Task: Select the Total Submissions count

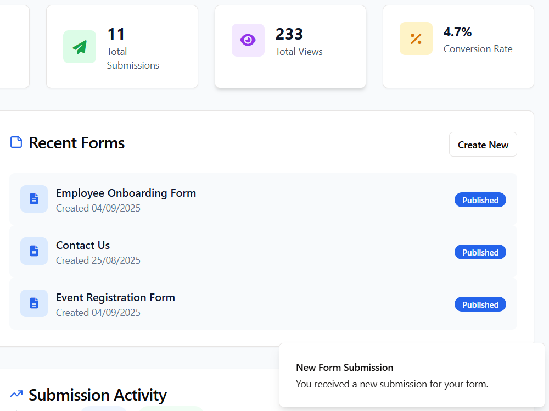Action: tap(116, 34)
